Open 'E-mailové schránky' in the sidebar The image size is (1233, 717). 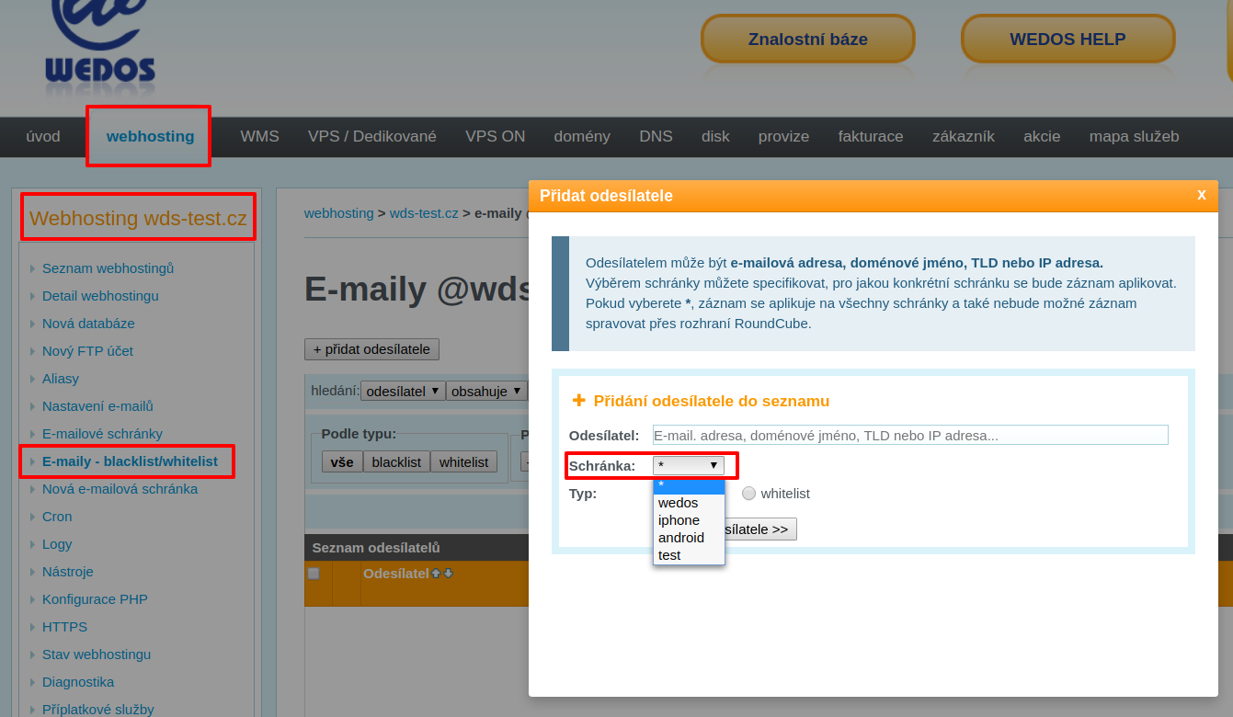[102, 434]
